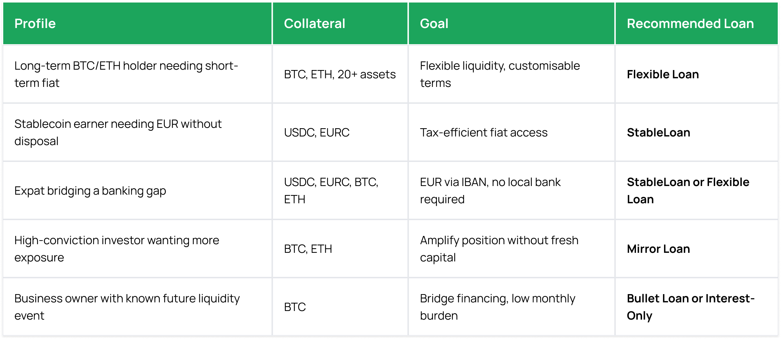This screenshot has width=781, height=339.
Task: Select the Stablecoin earner needing EUR profile
Action: [x=118, y=133]
